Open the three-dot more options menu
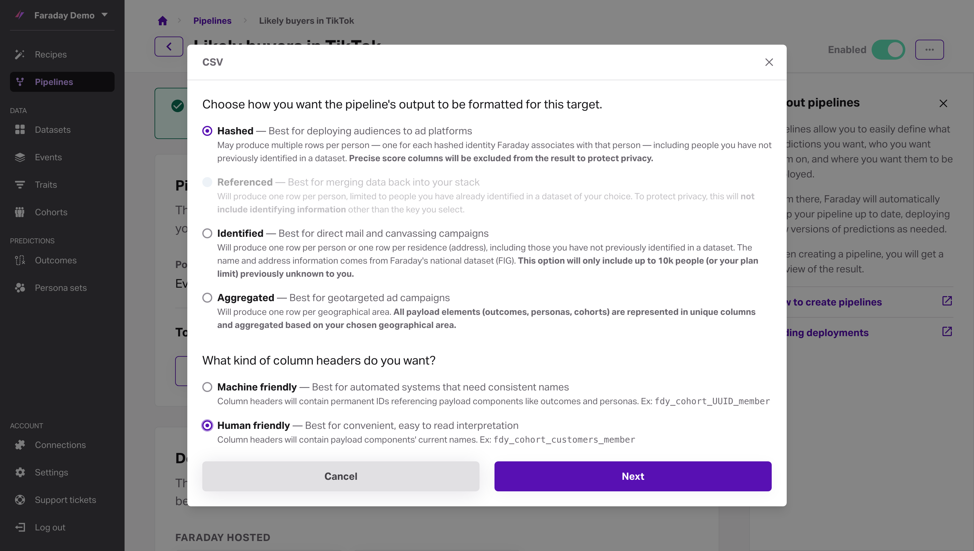The height and width of the screenshot is (551, 974). (929, 50)
